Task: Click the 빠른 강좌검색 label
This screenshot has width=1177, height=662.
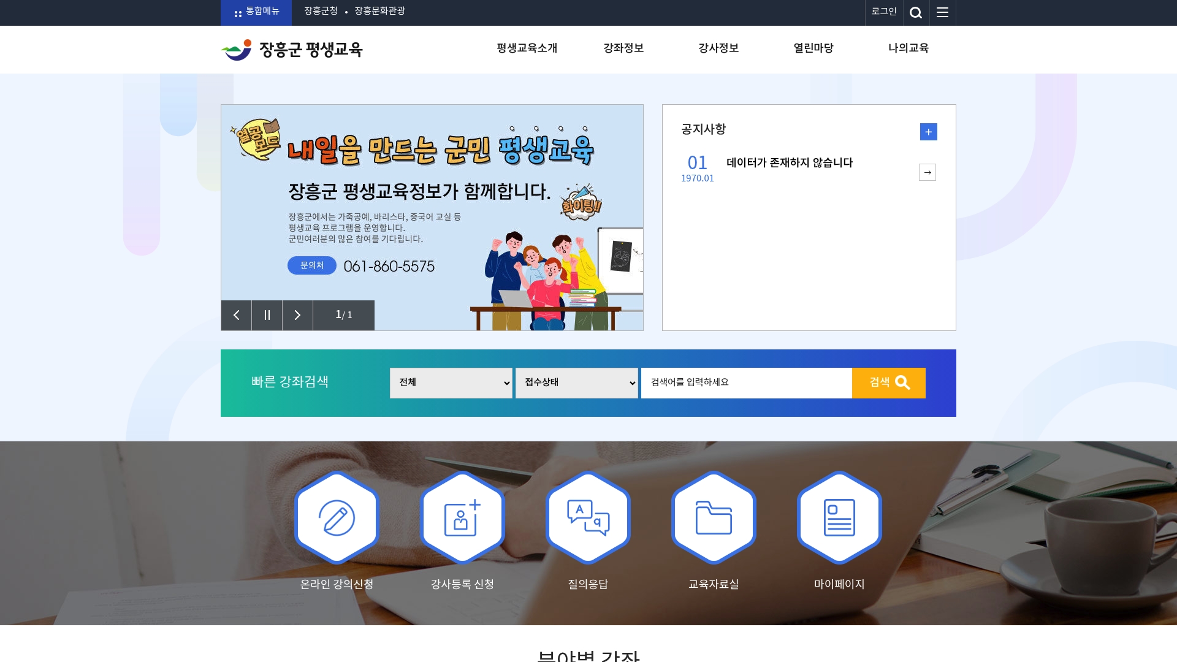Action: (290, 382)
